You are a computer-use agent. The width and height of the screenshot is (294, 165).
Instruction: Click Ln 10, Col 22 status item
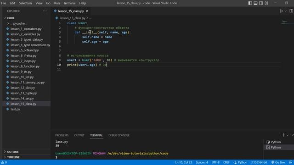(184, 162)
